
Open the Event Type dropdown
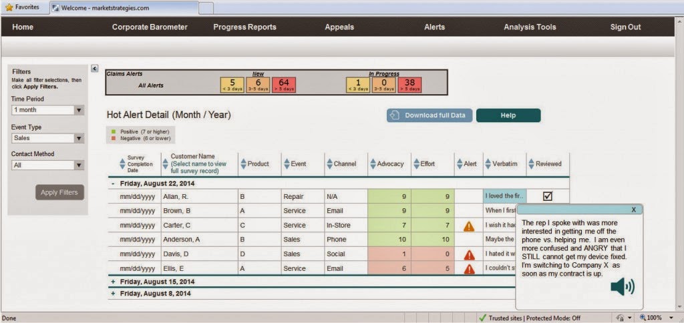pyautogui.click(x=79, y=138)
